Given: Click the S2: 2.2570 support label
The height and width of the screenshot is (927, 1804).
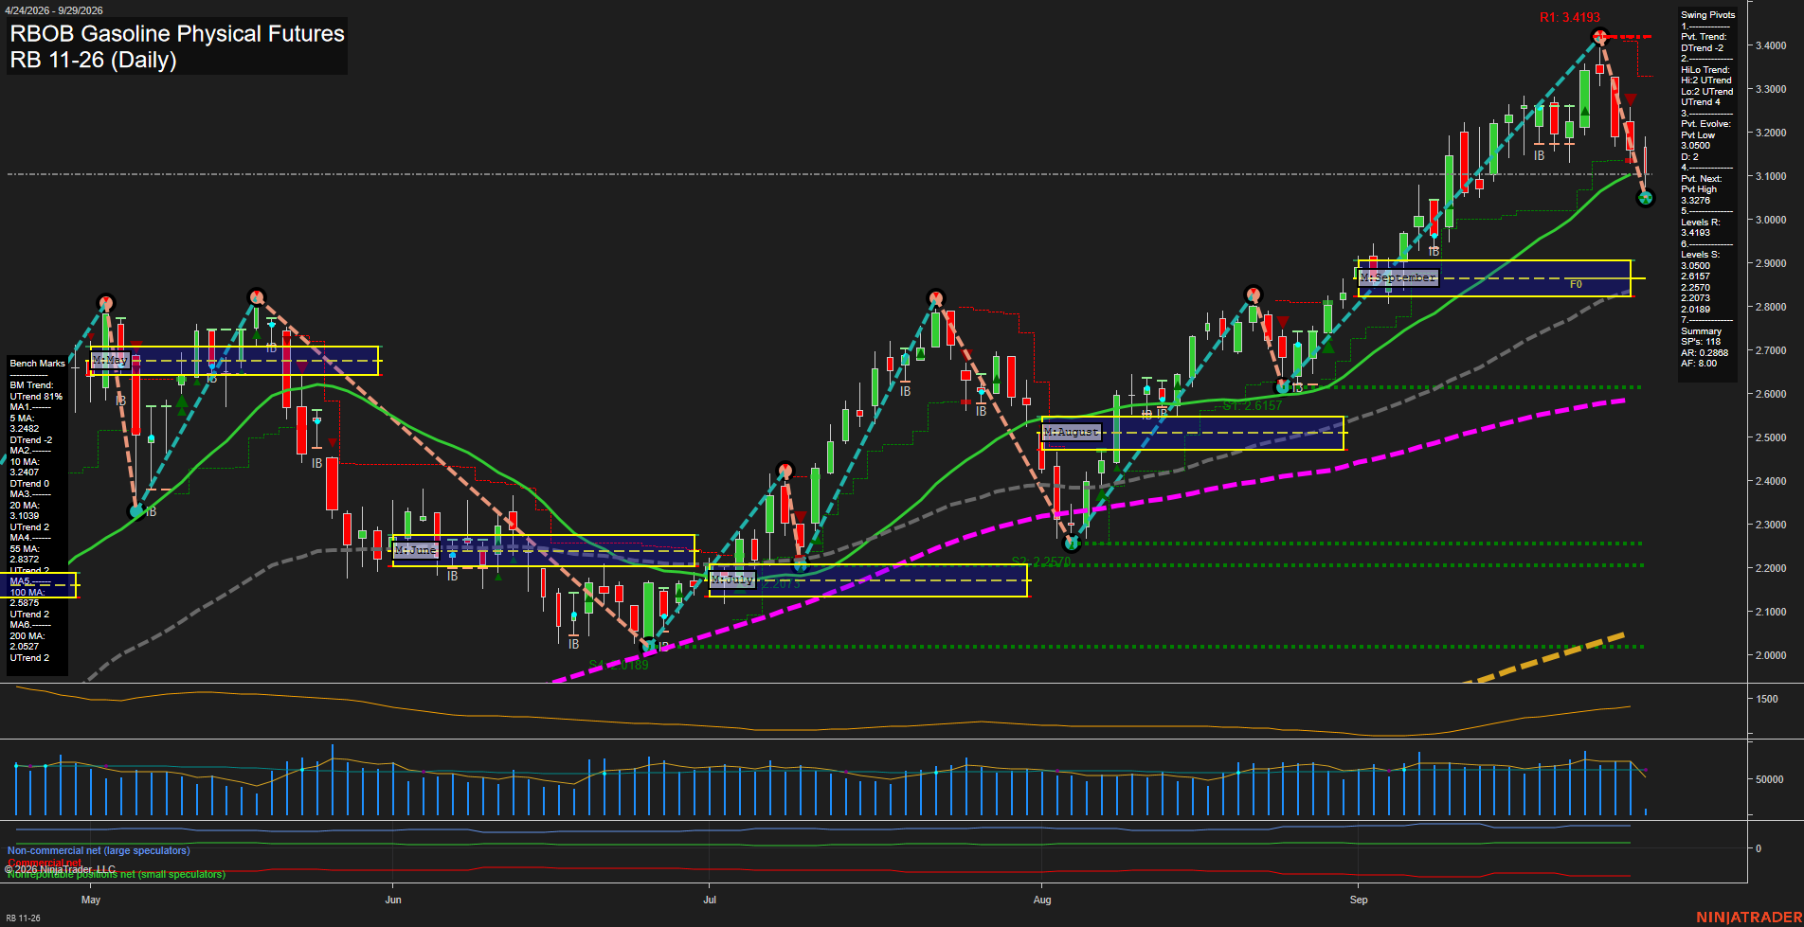Looking at the screenshot, I should 1040,562.
